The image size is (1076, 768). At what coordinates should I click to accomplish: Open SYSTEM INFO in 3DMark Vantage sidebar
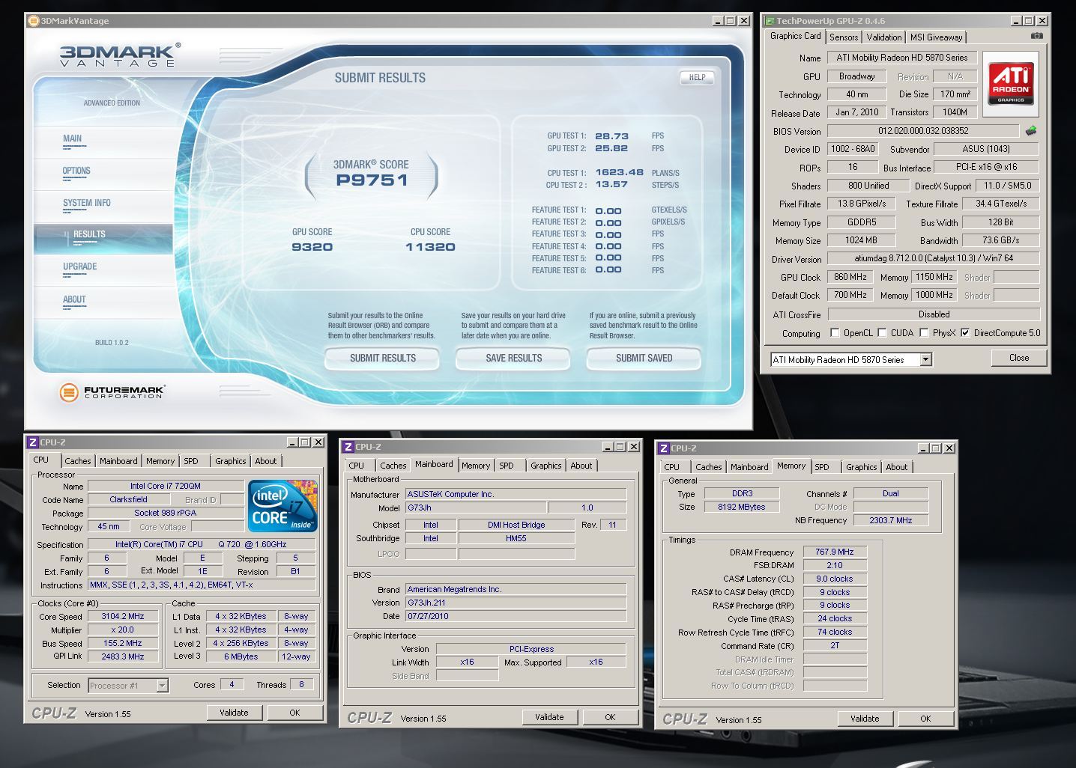tap(87, 203)
